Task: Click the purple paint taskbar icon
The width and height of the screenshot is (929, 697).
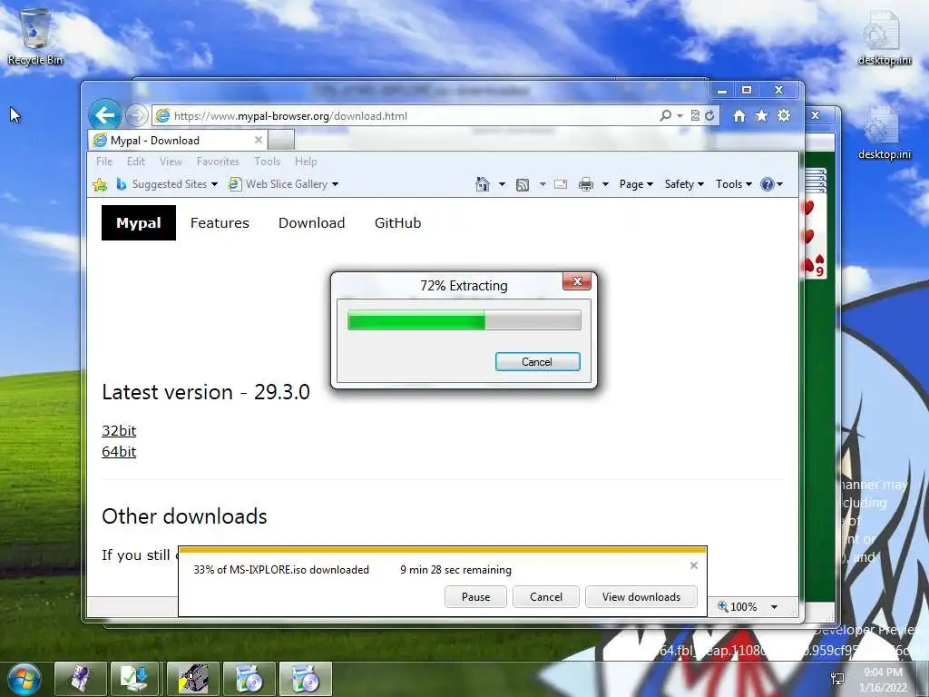Action: [81, 679]
